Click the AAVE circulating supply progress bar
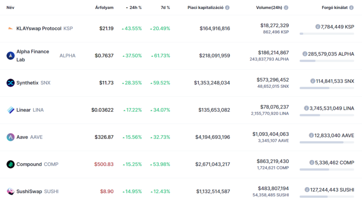362x201 pixels. point(327,142)
